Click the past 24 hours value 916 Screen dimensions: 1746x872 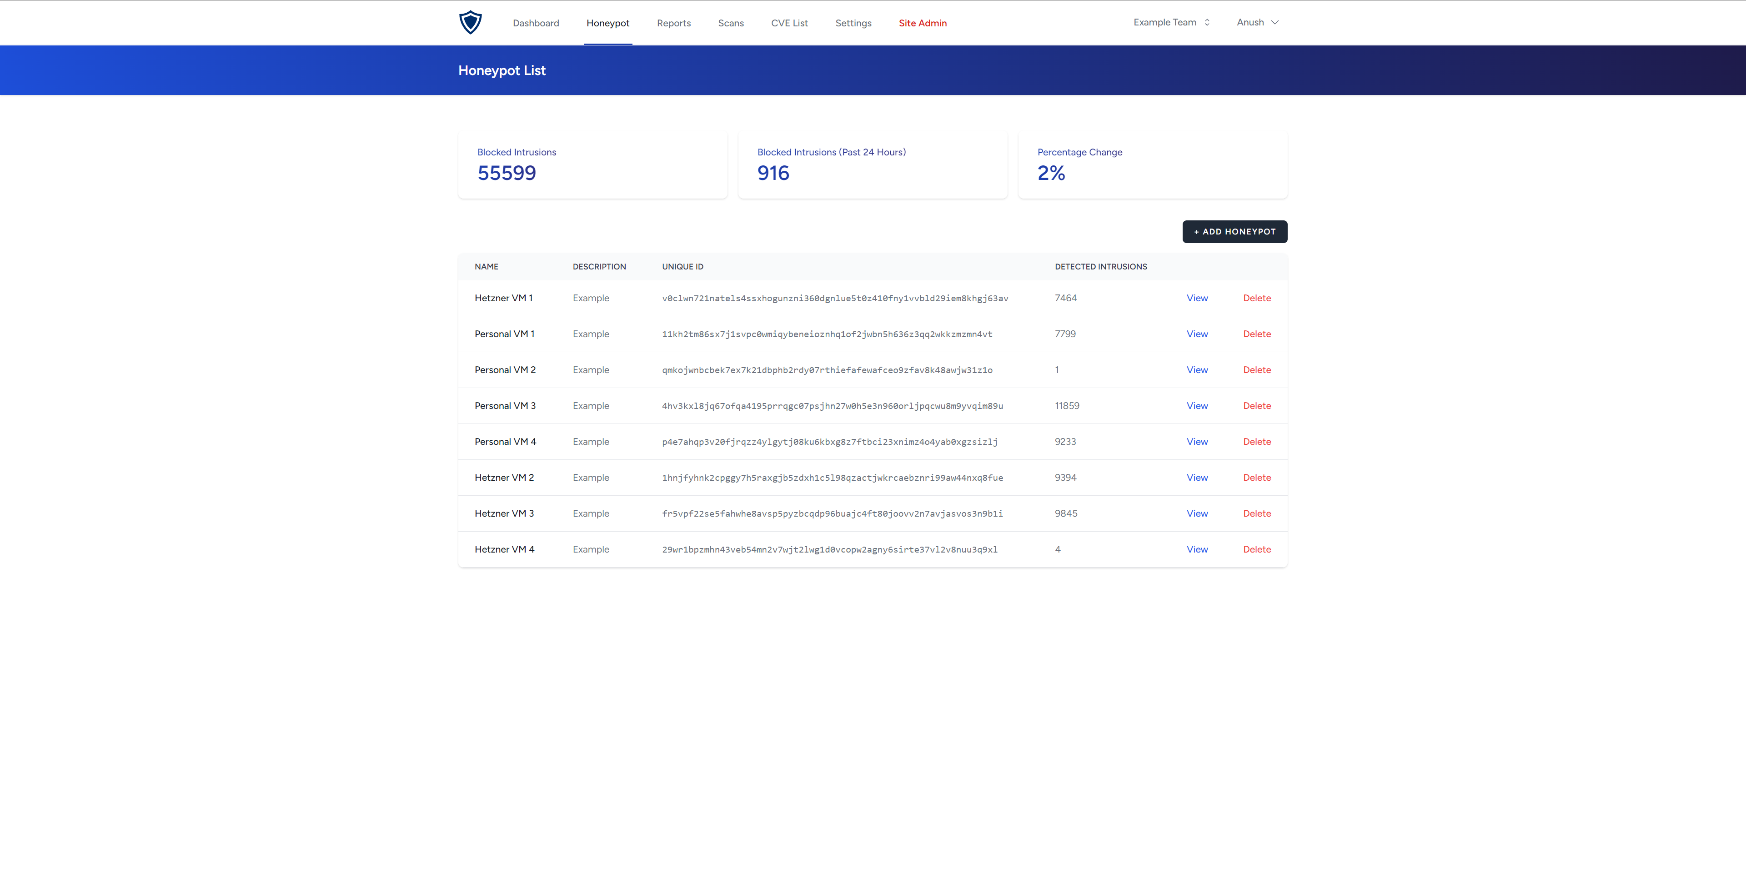(773, 174)
